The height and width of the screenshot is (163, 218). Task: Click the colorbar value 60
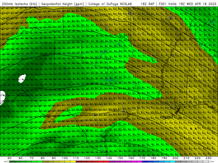point(20,158)
